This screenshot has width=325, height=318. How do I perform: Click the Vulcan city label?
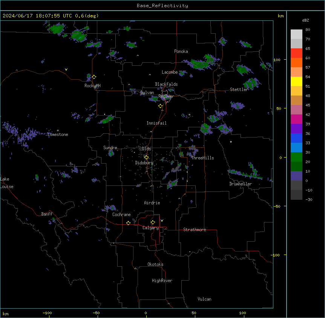pos(205,299)
